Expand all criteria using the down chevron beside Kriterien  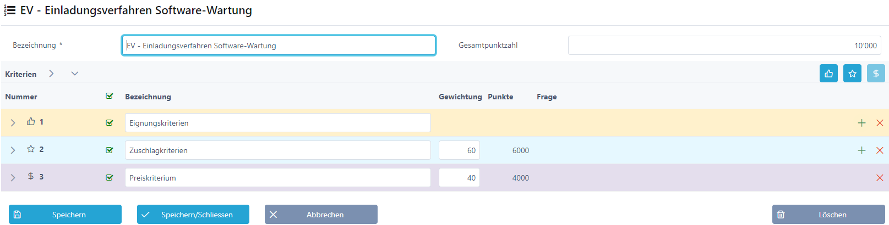pos(75,74)
